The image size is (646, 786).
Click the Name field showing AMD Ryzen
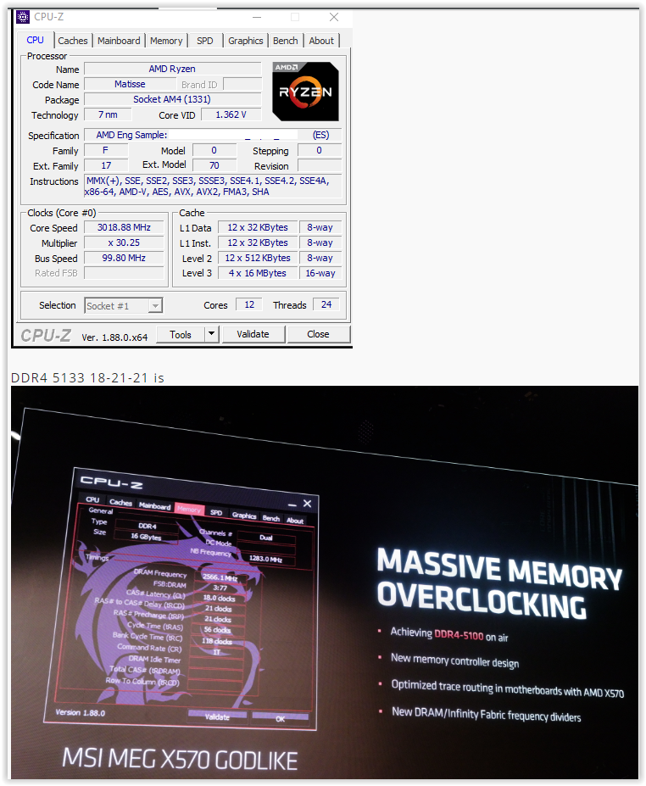pos(172,69)
